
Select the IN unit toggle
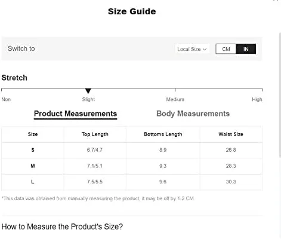[x=246, y=49]
